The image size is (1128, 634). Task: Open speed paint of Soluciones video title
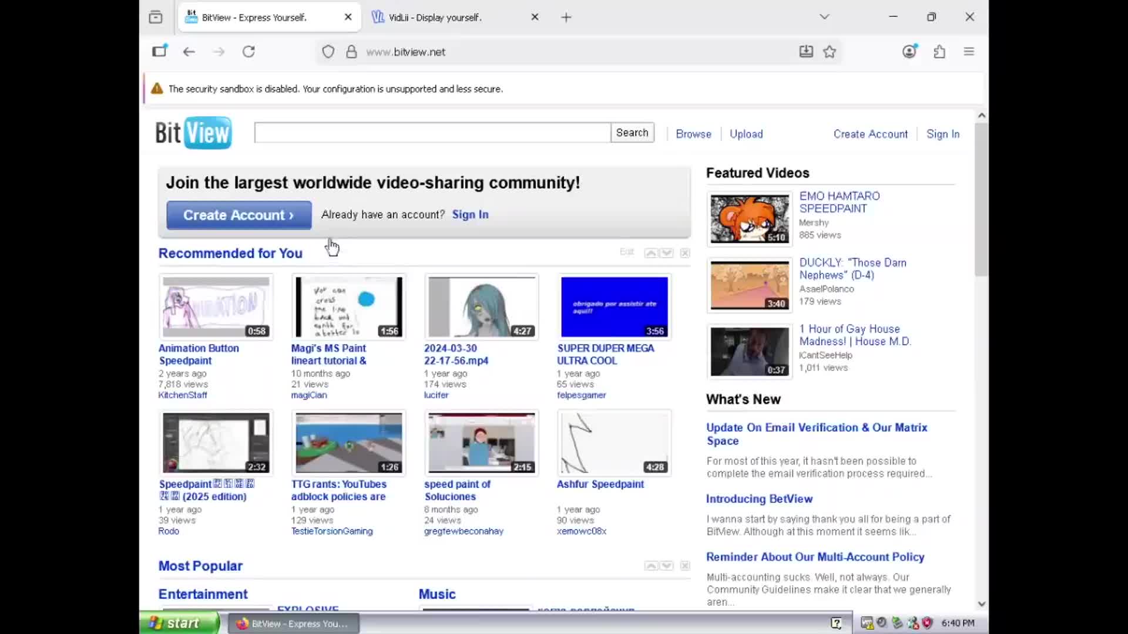tap(457, 490)
